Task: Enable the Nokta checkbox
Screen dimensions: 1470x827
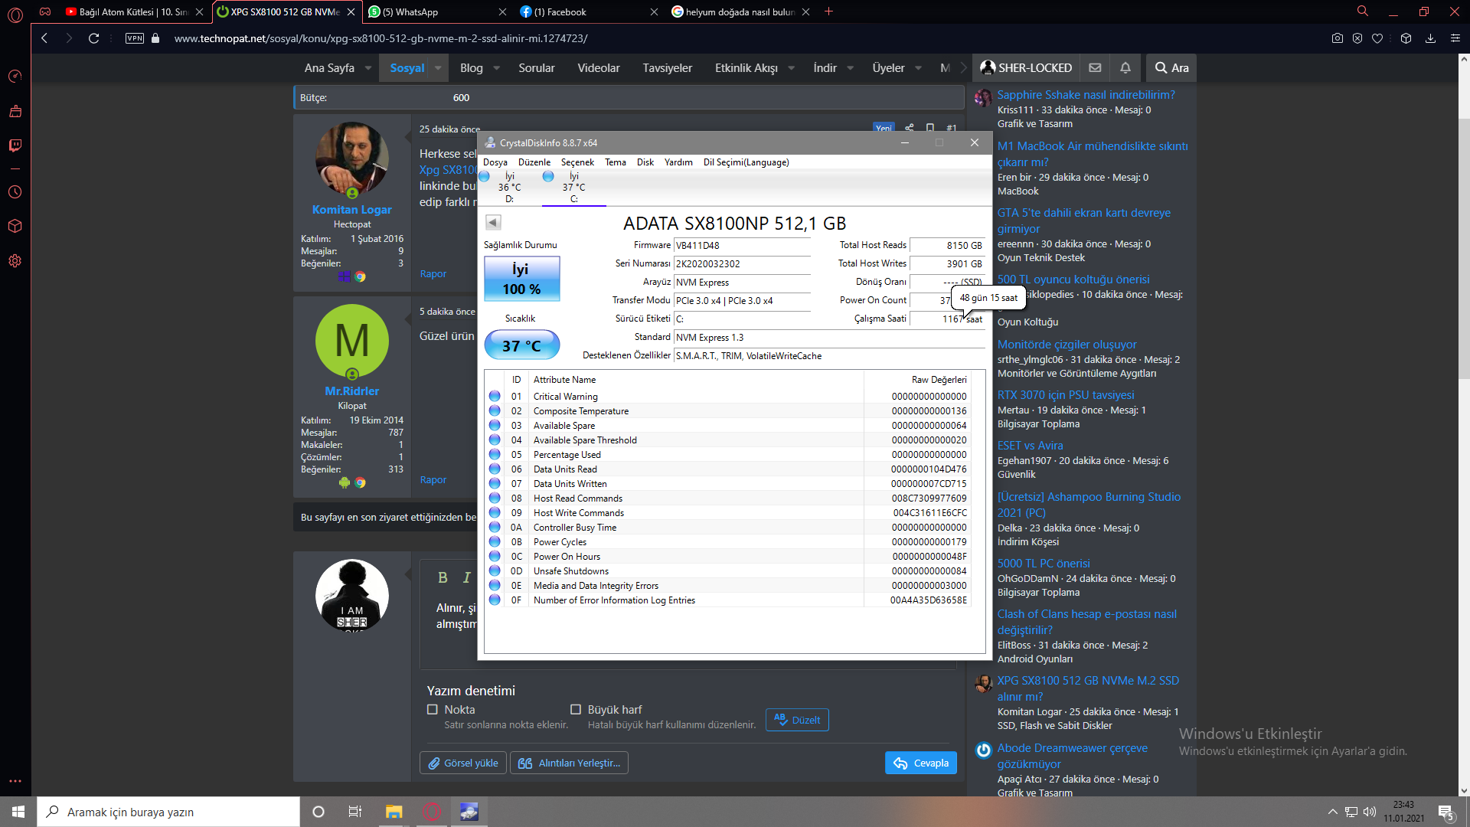Action: tap(433, 710)
